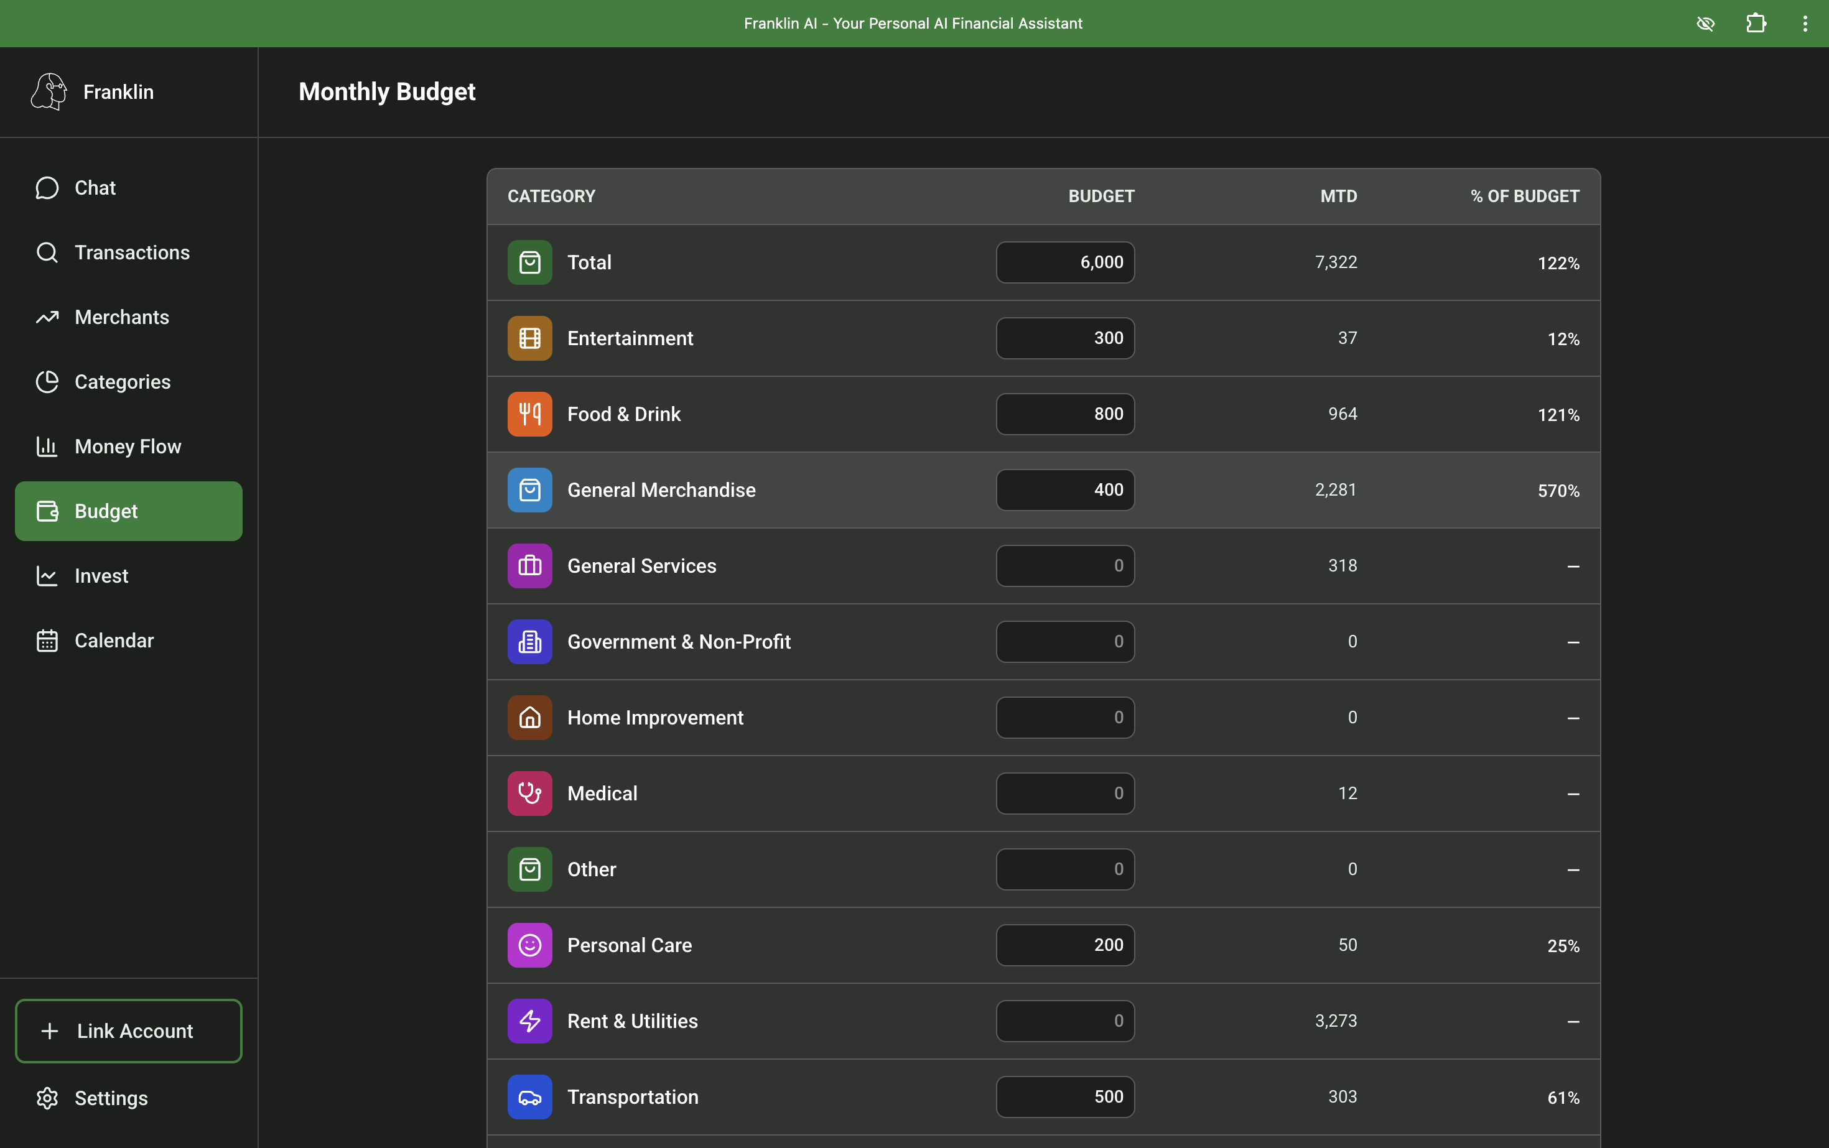1829x1148 pixels.
Task: Click the Monthly Budget page heading
Action: [386, 92]
